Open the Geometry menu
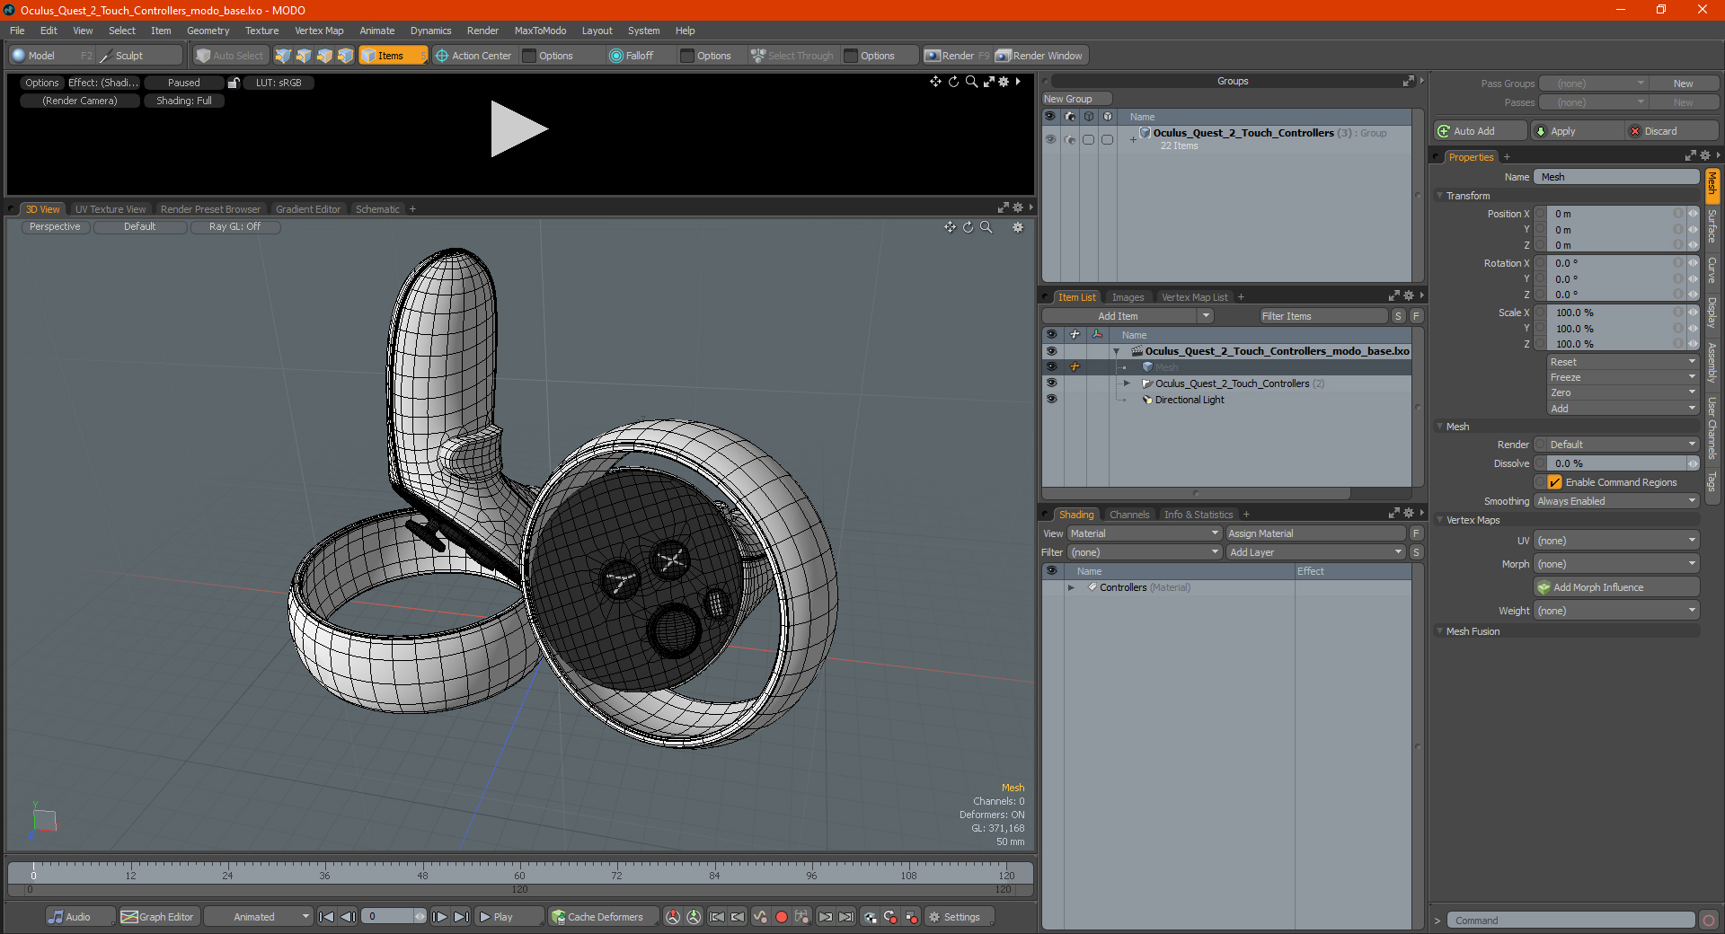Viewport: 1725px width, 934px height. [208, 31]
